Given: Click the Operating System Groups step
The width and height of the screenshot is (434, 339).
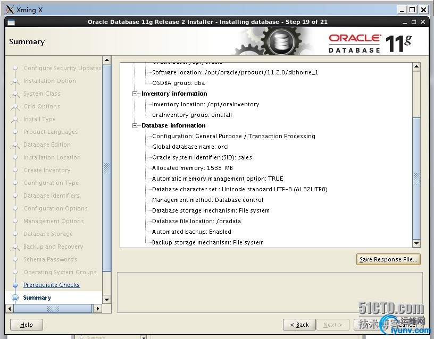Looking at the screenshot, I should pos(60,272).
